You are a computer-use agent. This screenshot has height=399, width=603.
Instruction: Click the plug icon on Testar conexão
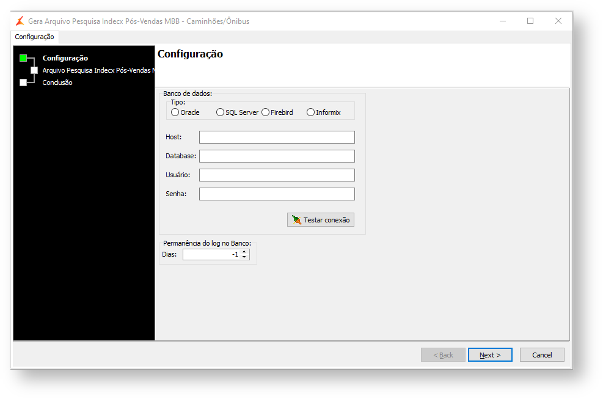click(296, 220)
